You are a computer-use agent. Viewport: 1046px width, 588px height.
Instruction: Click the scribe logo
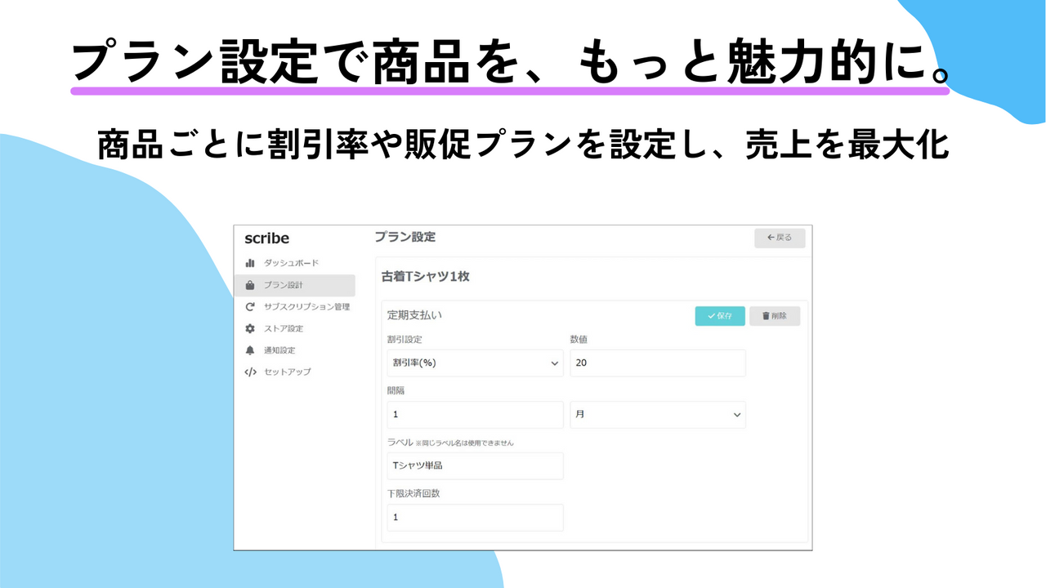coord(268,238)
